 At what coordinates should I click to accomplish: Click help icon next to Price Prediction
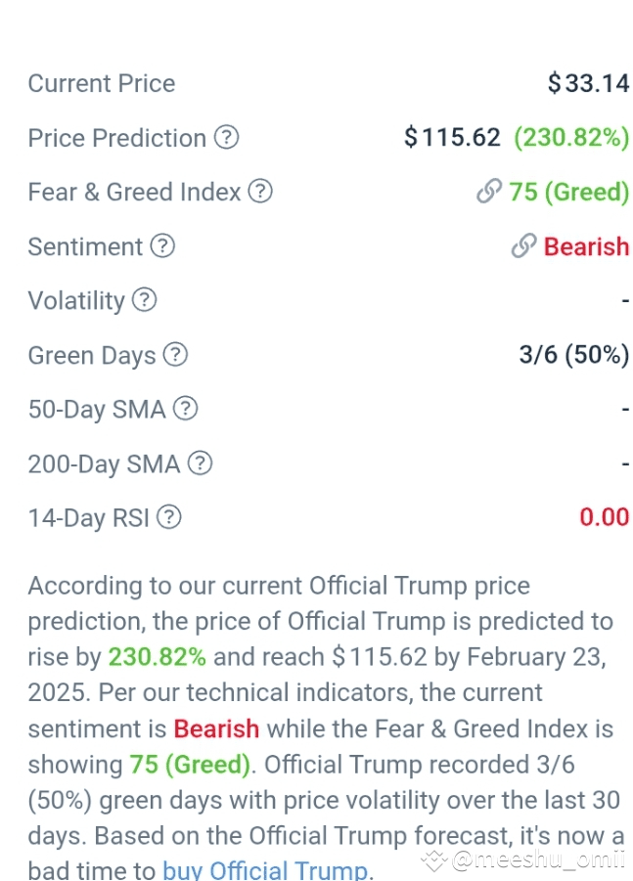tap(227, 137)
